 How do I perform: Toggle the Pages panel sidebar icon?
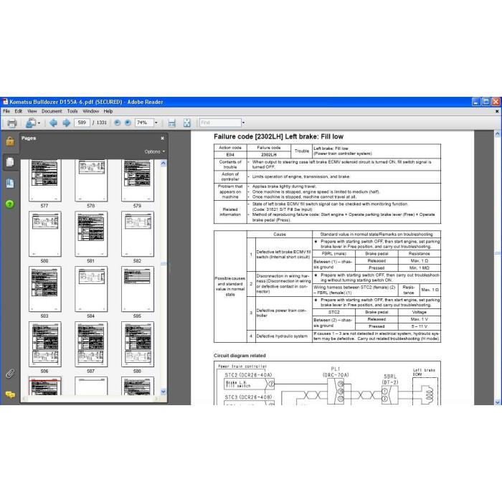point(10,162)
